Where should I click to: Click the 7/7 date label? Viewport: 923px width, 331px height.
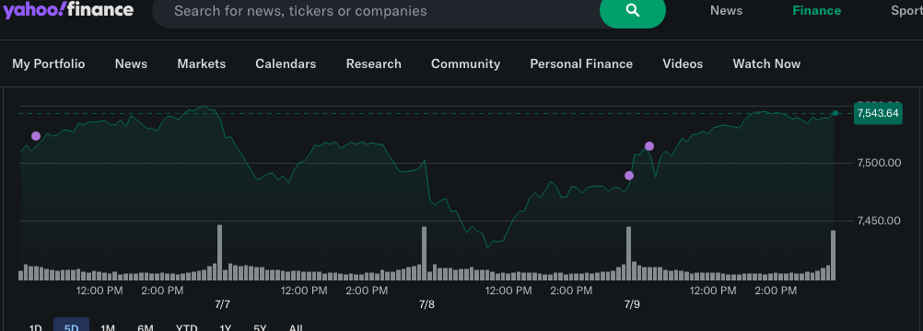point(222,304)
